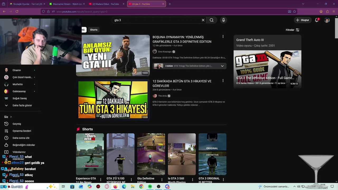Switch to Madara Olduk YouTube tab

[107, 4]
